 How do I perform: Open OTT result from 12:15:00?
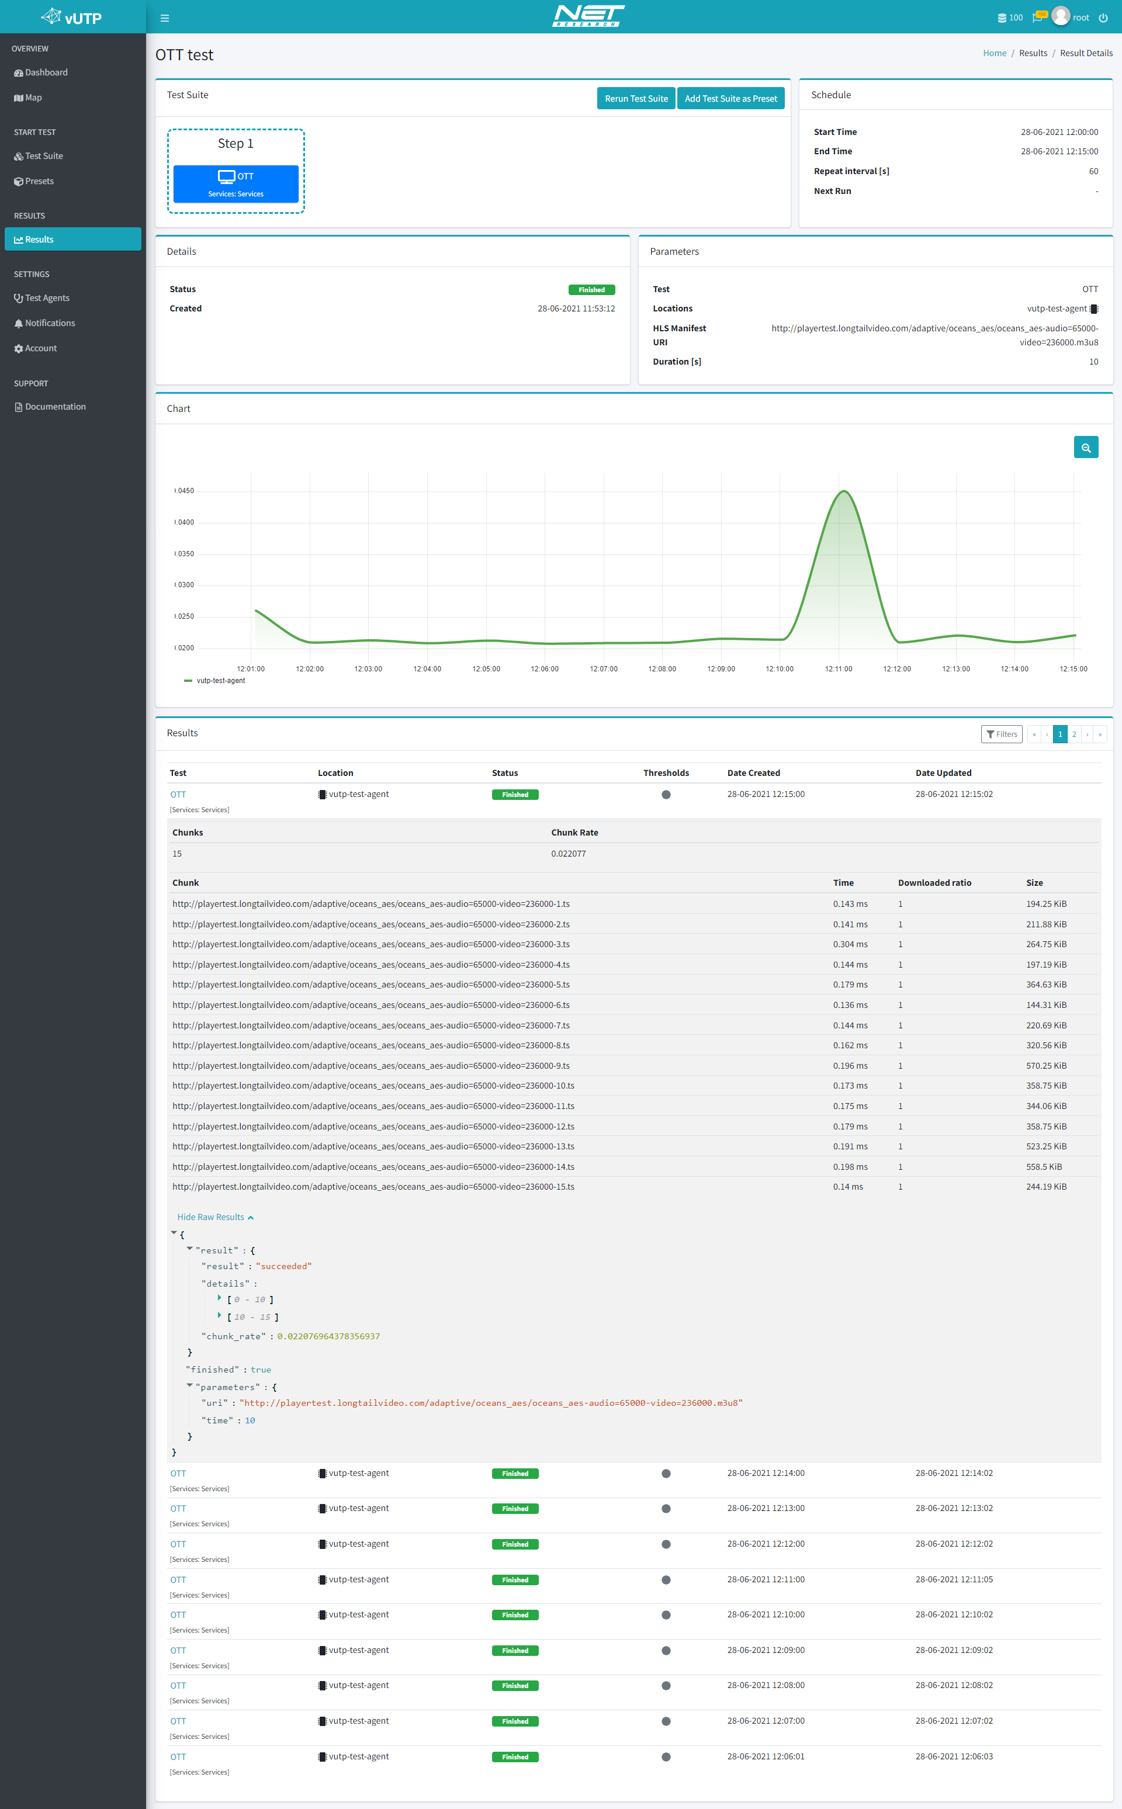pyautogui.click(x=178, y=794)
